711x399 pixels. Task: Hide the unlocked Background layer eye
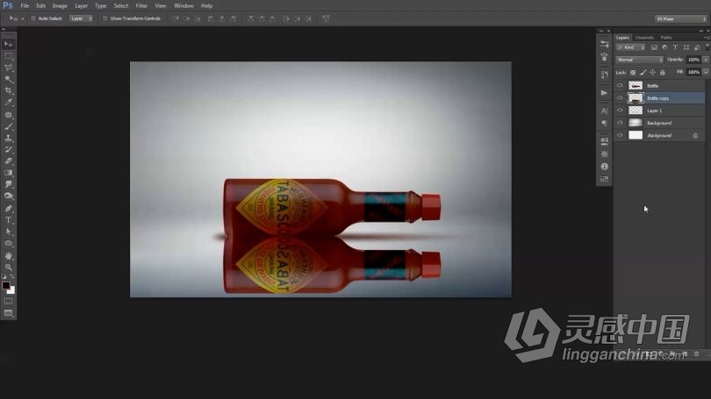(x=620, y=123)
